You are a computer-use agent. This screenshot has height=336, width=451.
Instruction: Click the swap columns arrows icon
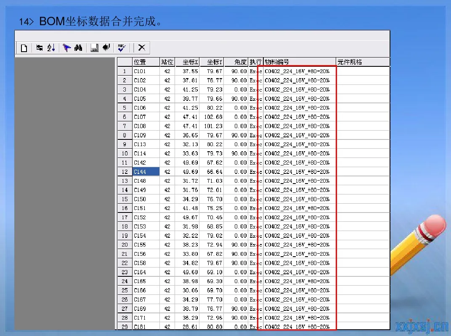(x=40, y=48)
